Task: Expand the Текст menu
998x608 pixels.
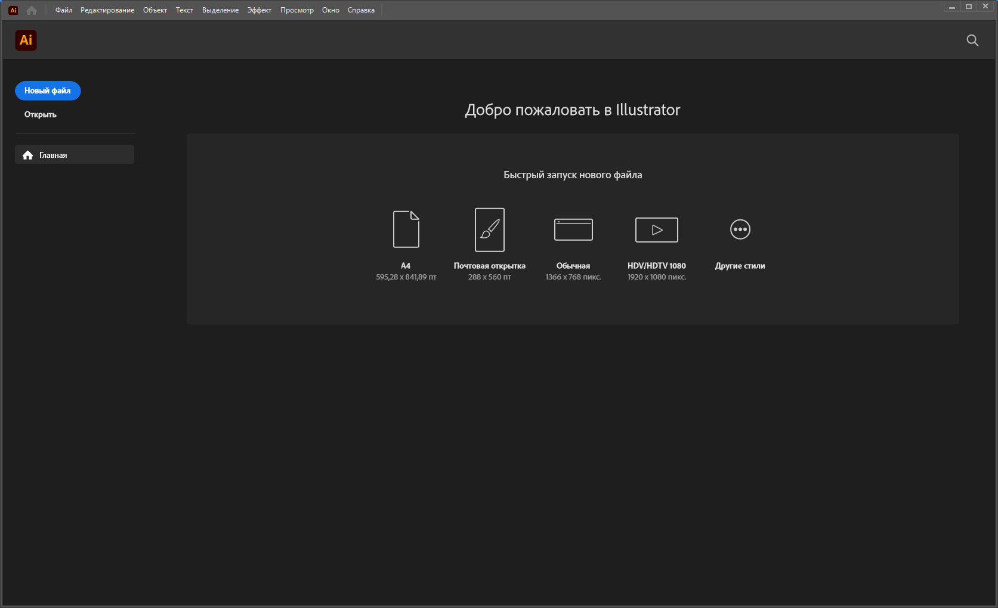Action: click(184, 10)
